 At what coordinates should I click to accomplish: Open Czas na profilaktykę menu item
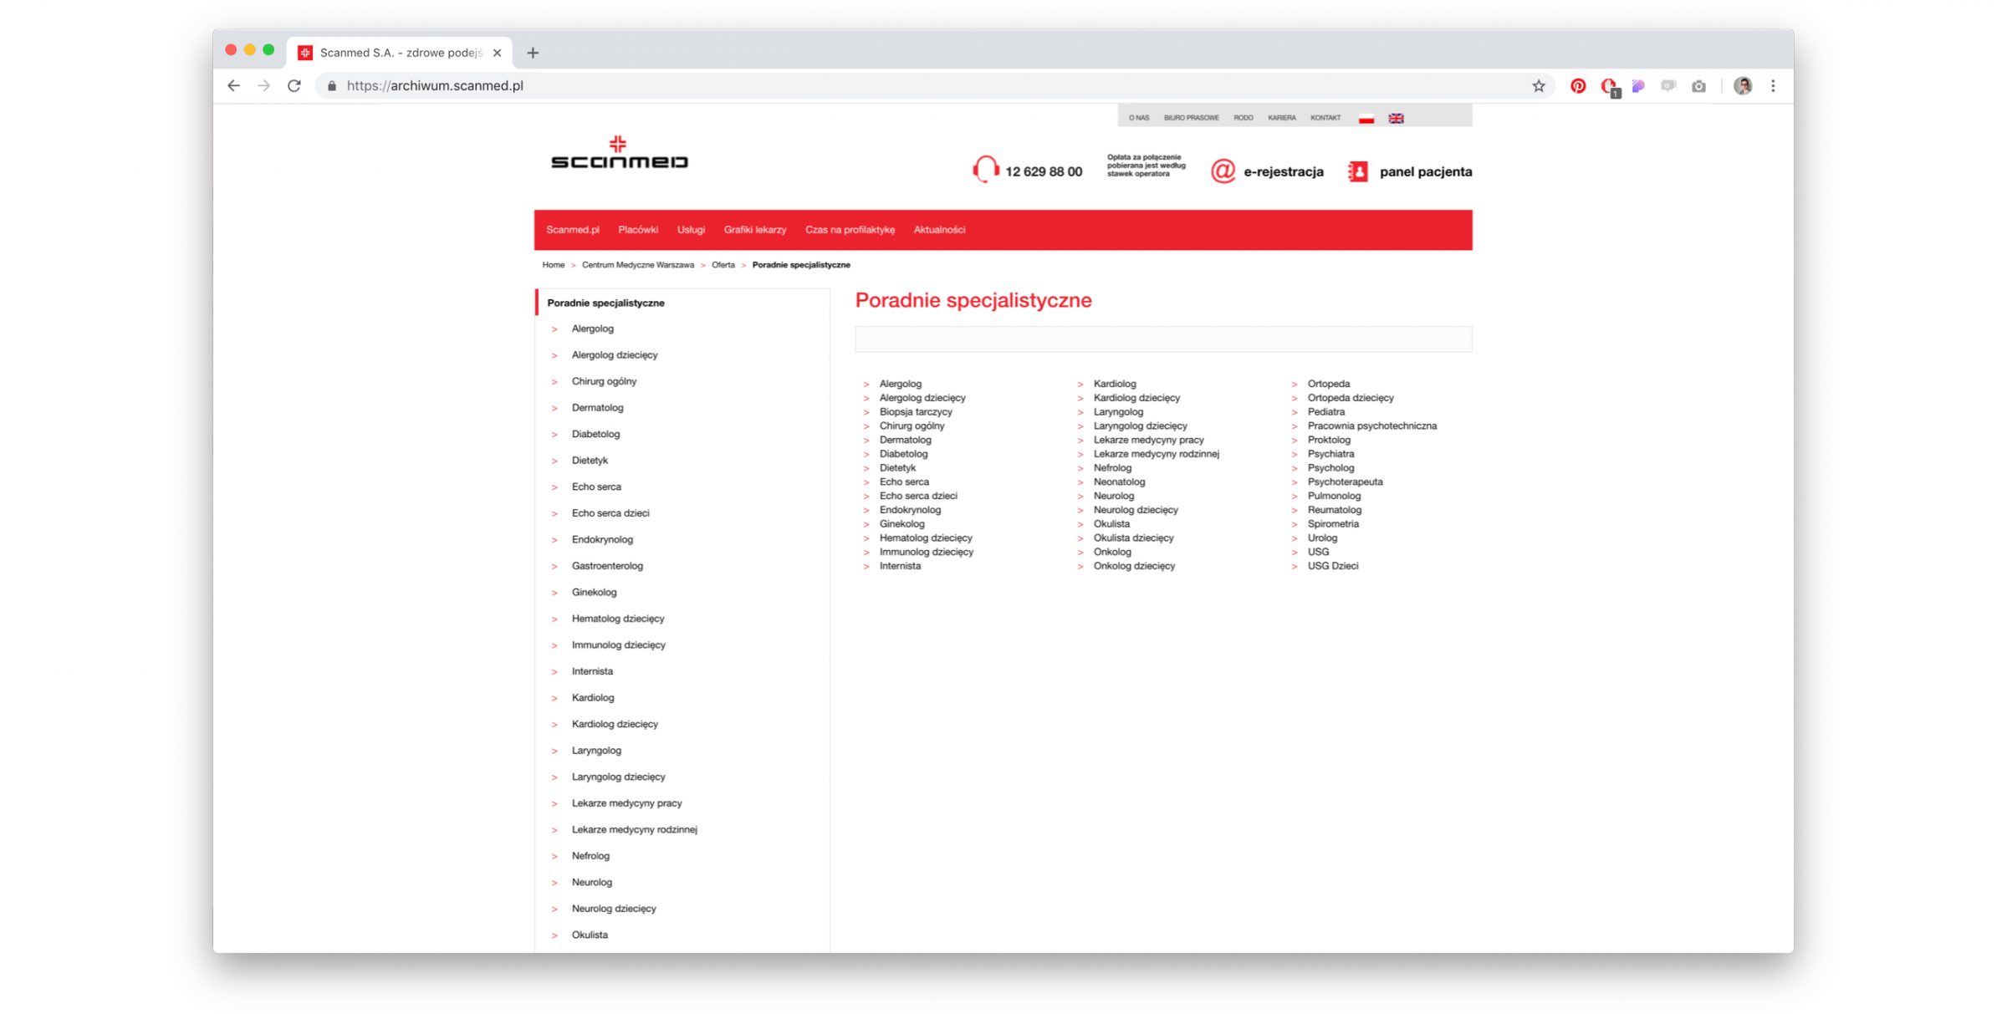point(850,230)
